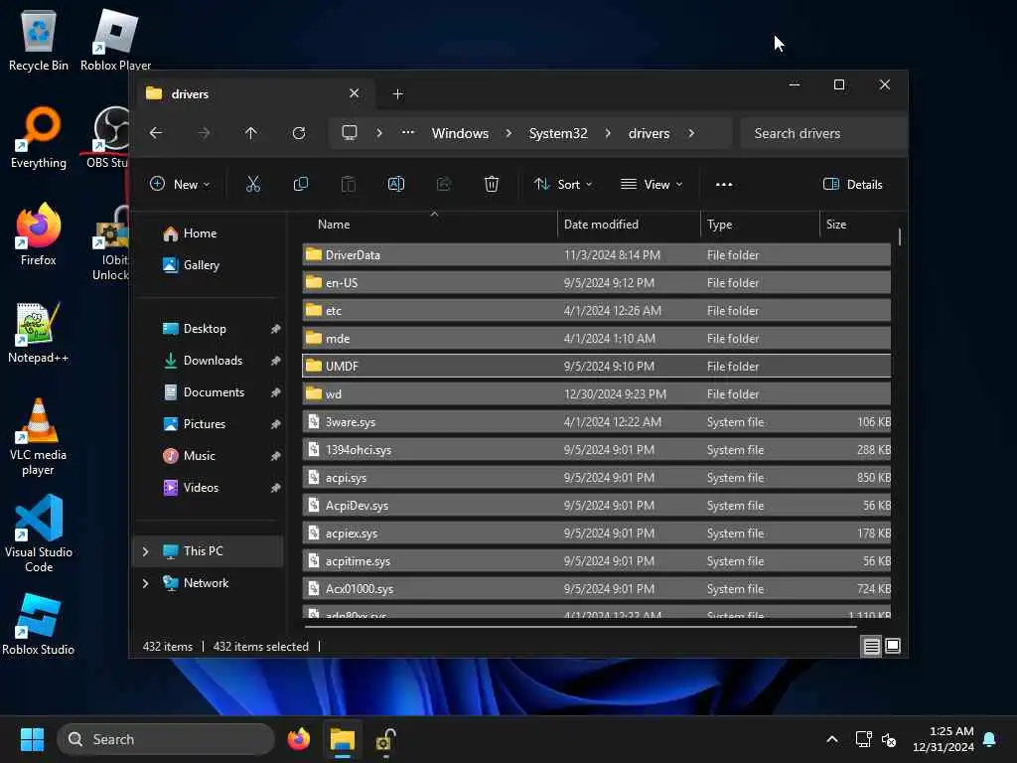The width and height of the screenshot is (1017, 763).
Task: Expand Network tree node
Action: click(x=145, y=583)
